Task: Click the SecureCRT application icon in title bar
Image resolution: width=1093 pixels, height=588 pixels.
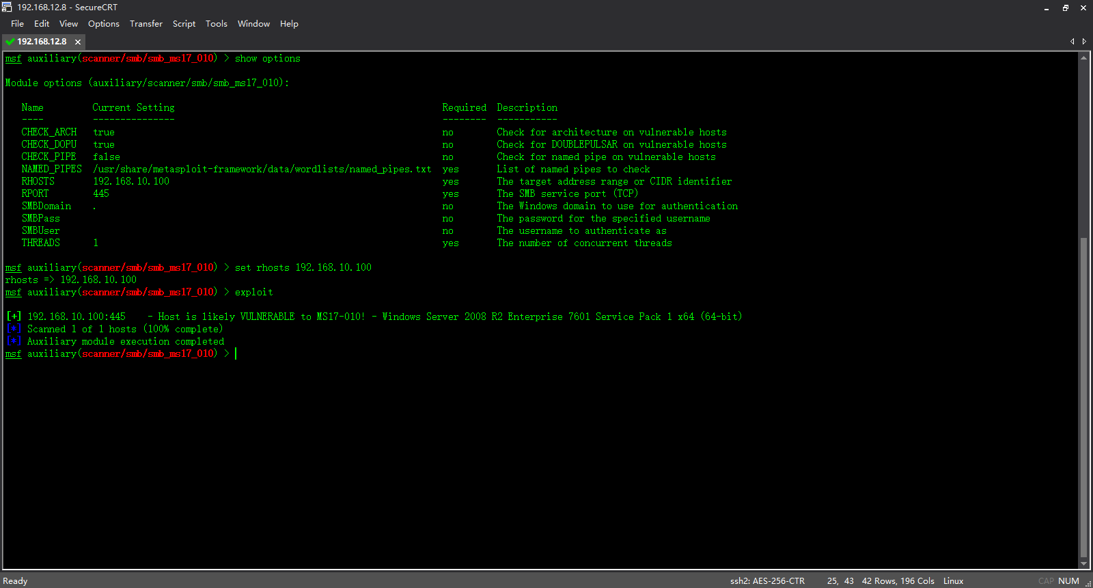Action: 7,7
